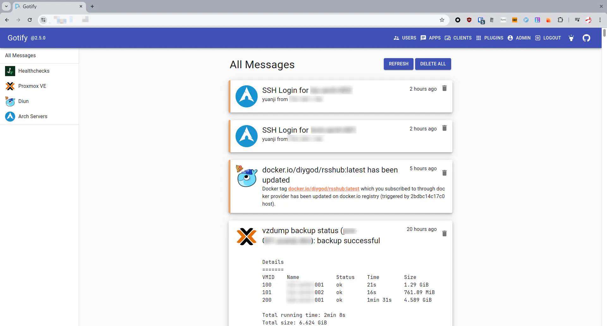The image size is (607, 326).
Task: Open the browser extensions puzzle menu
Action: pyautogui.click(x=561, y=20)
